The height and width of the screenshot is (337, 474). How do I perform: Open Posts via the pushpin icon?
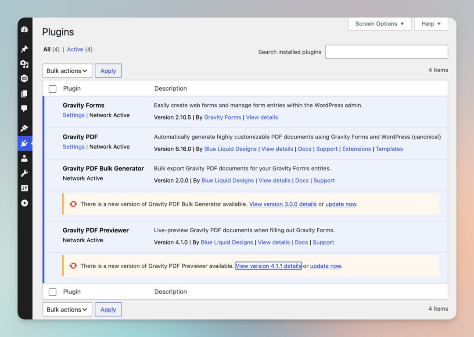pyautogui.click(x=25, y=49)
